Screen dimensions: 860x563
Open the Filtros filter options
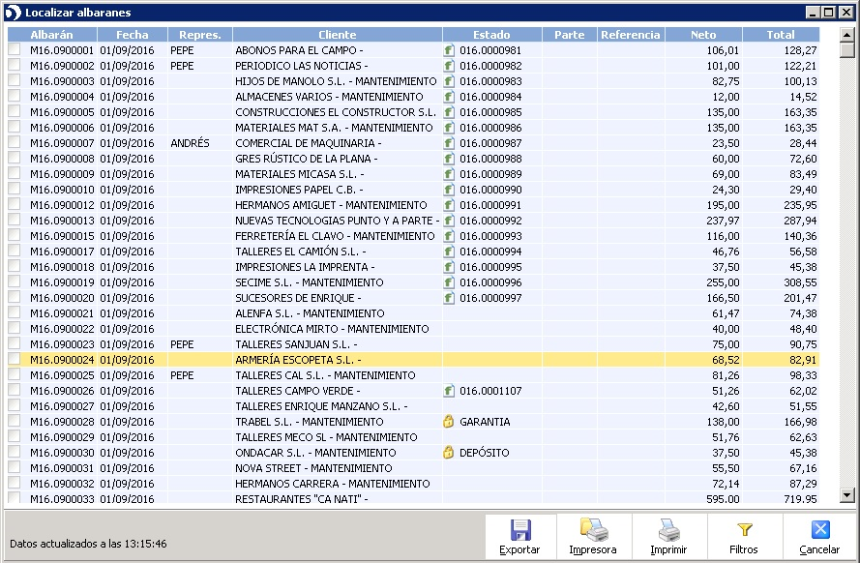tap(744, 537)
